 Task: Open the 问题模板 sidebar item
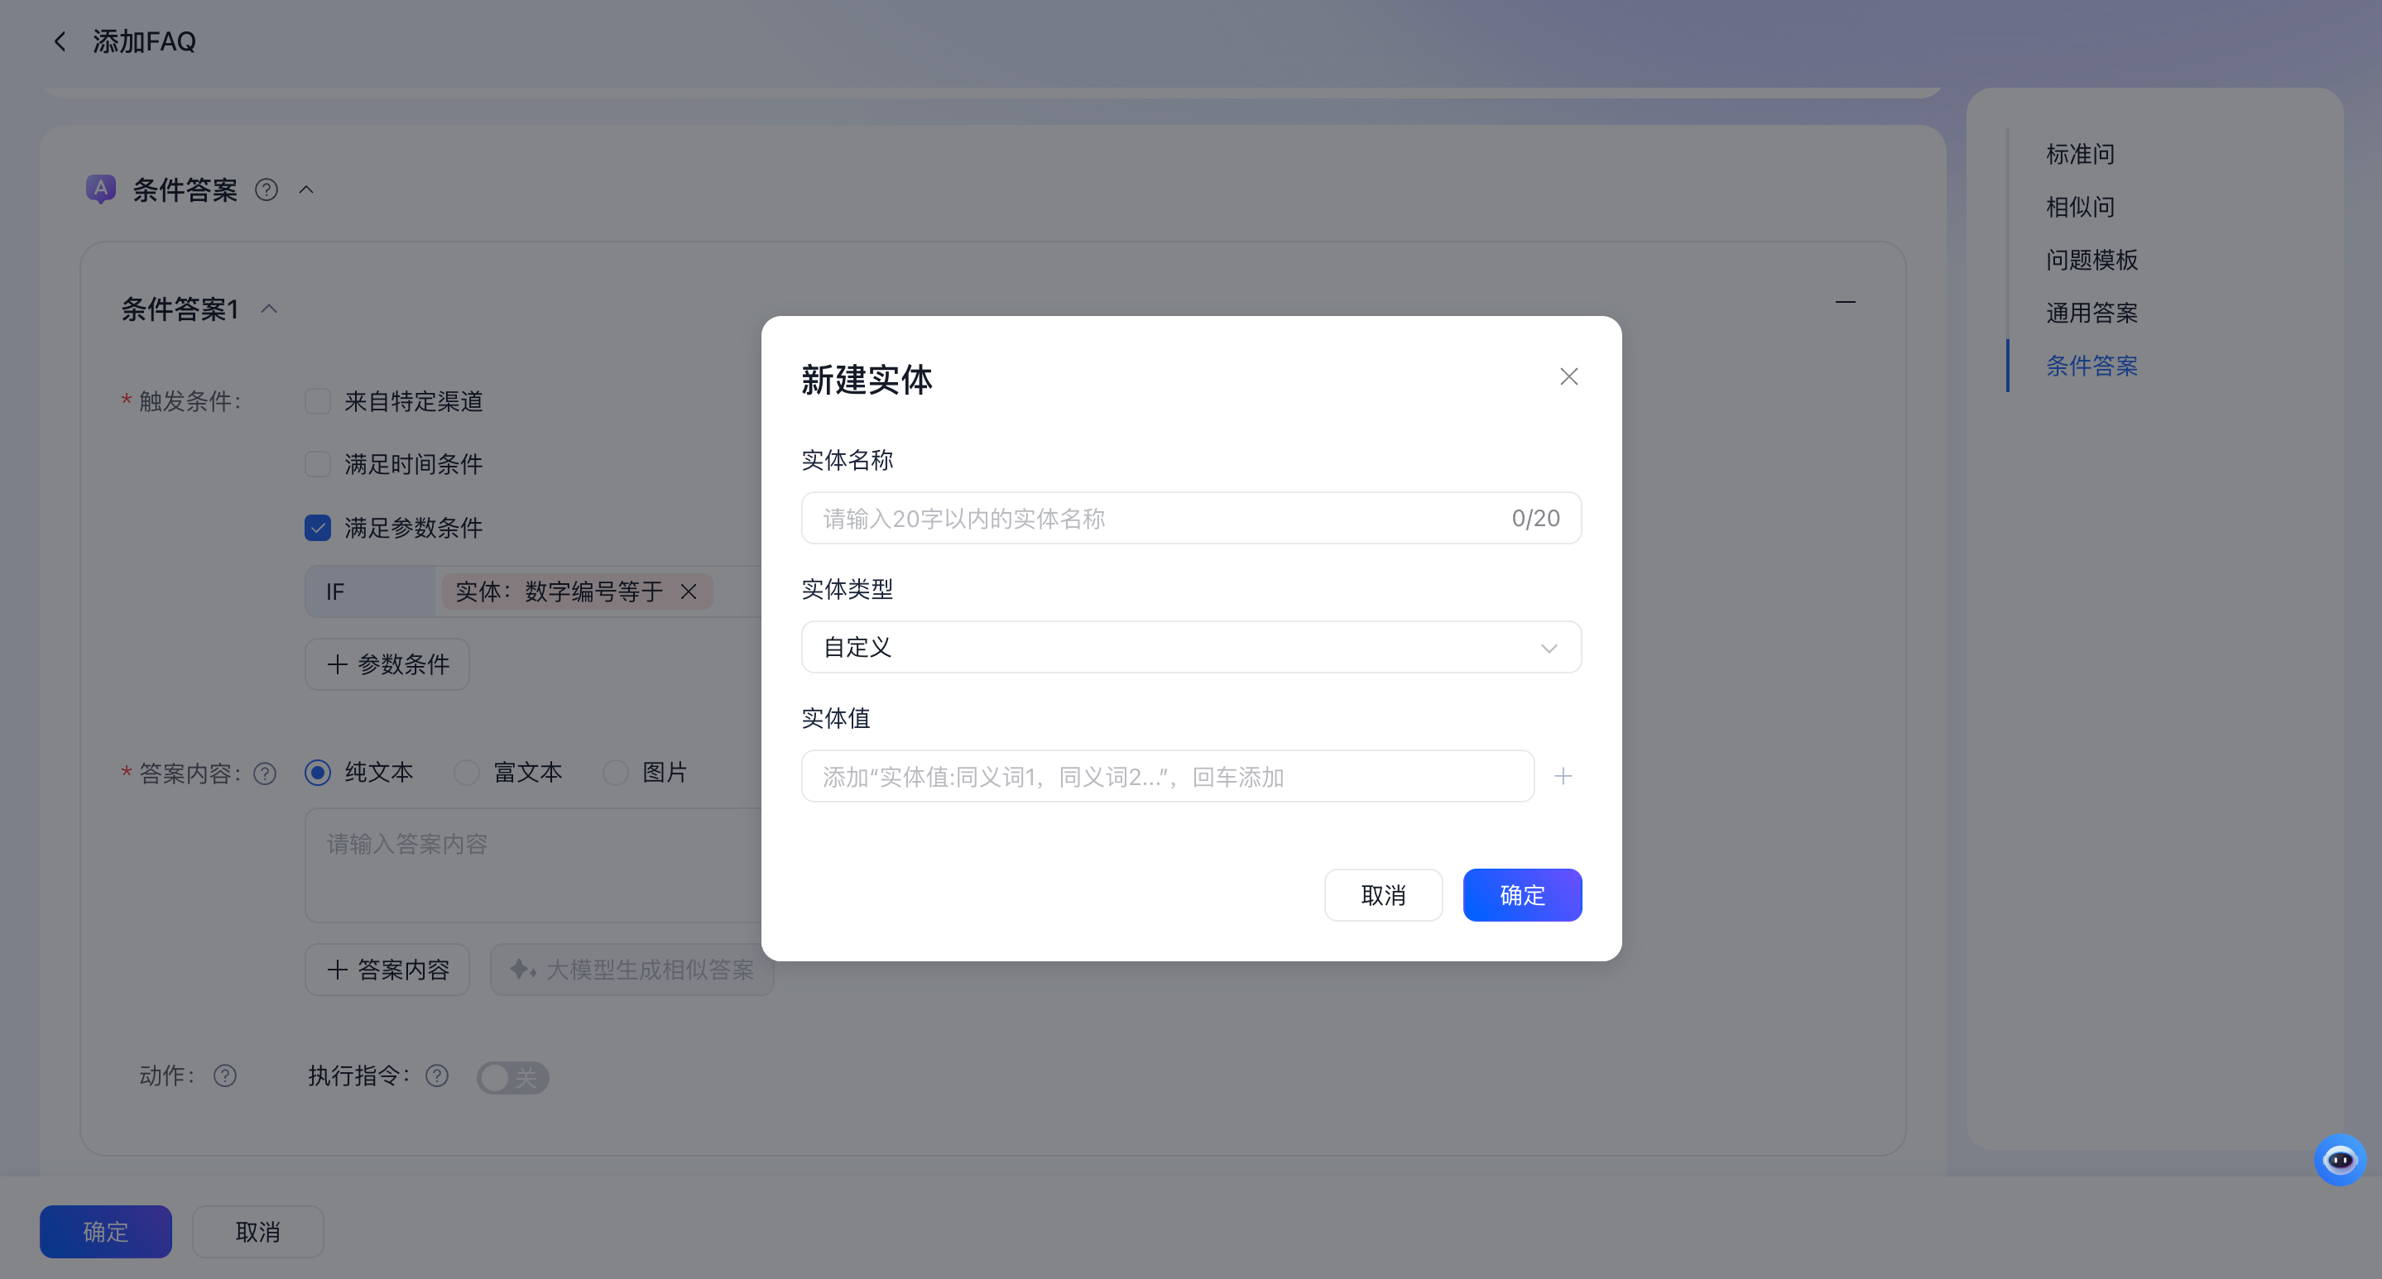coord(2091,260)
